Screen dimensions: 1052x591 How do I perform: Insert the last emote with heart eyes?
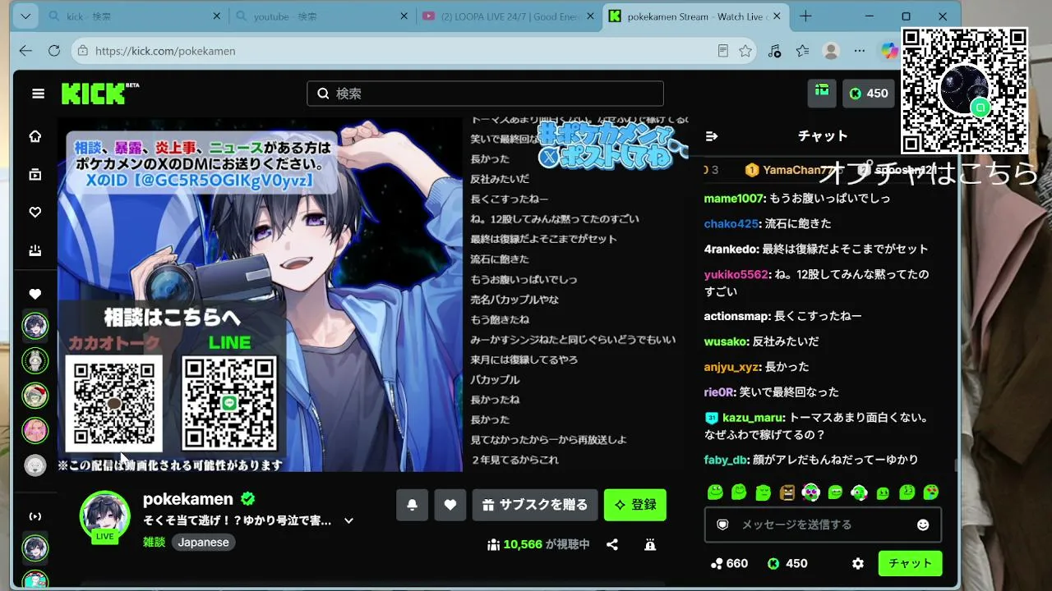pyautogui.click(x=931, y=492)
